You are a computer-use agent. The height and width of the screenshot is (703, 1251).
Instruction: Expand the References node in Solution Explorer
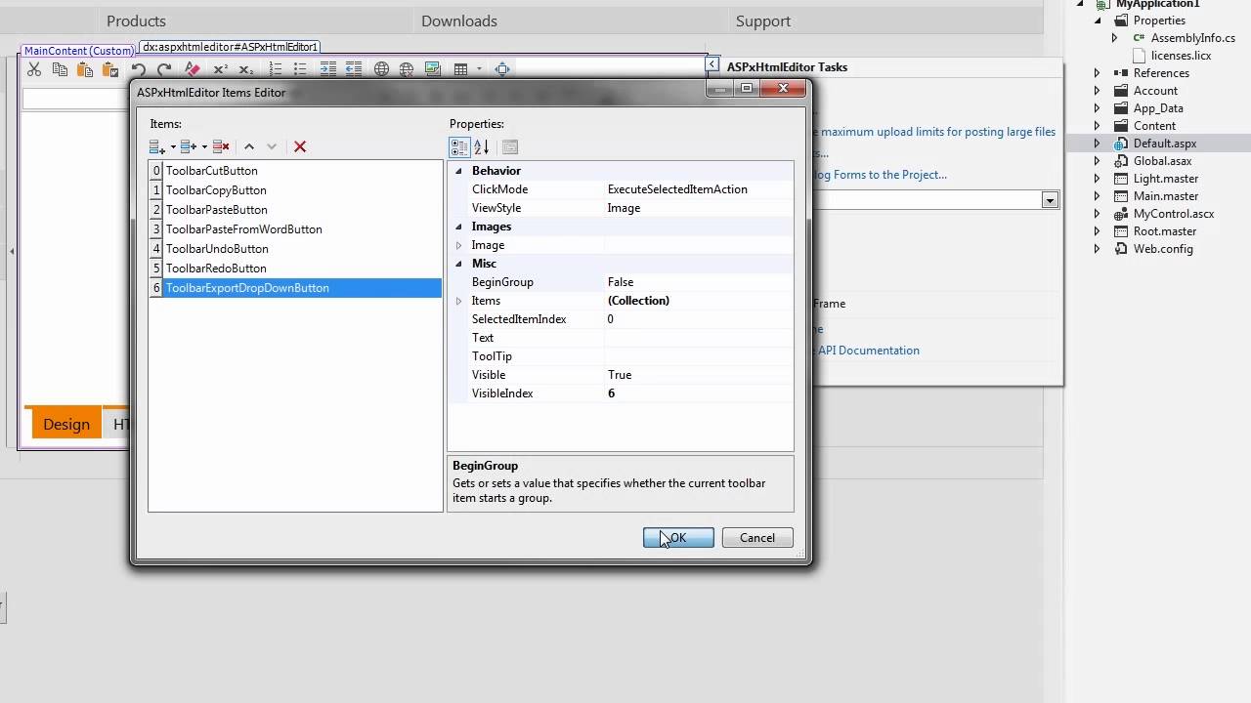pyautogui.click(x=1097, y=73)
